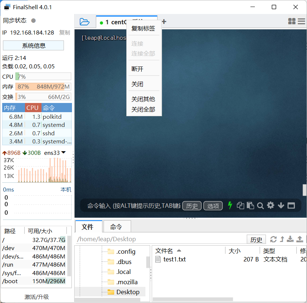307x303 pixels.
Task: Click the command input field
Action: click(x=134, y=206)
